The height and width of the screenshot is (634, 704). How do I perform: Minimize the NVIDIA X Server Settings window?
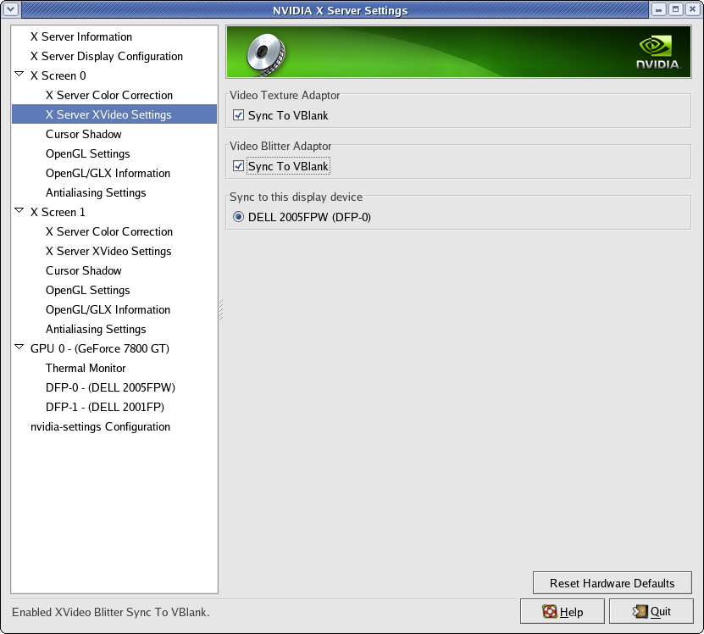[658, 9]
